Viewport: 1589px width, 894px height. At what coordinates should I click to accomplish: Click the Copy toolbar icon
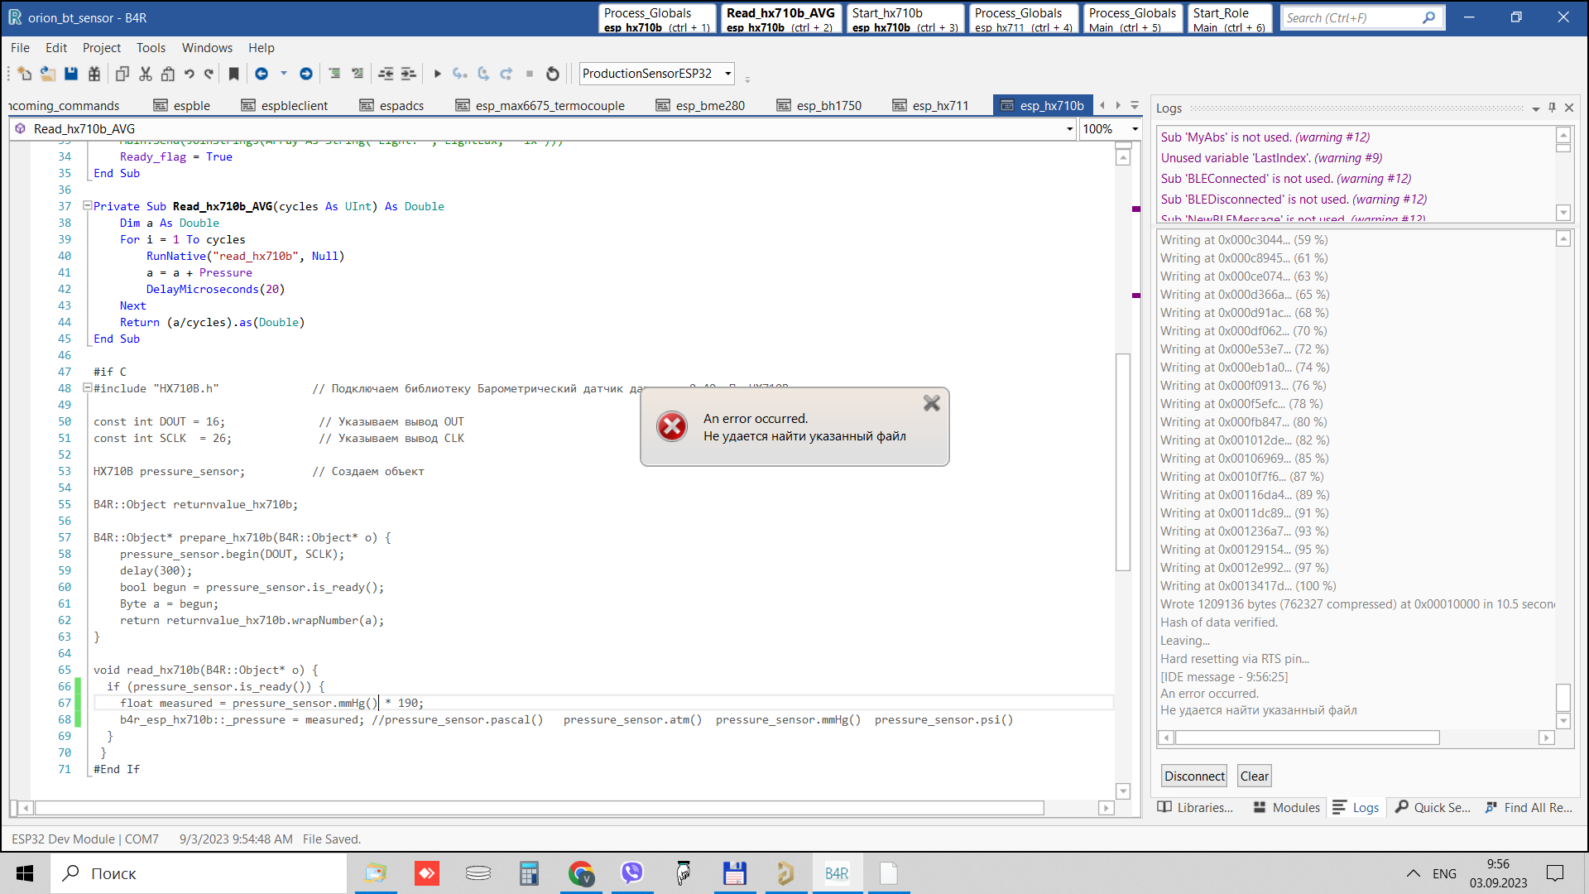pos(122,74)
